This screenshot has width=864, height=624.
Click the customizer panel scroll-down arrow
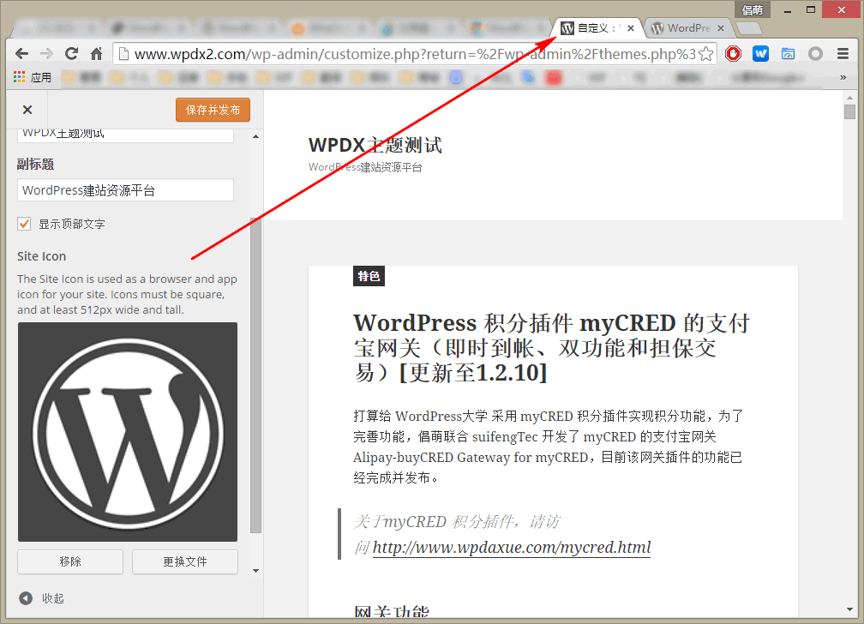pyautogui.click(x=255, y=571)
